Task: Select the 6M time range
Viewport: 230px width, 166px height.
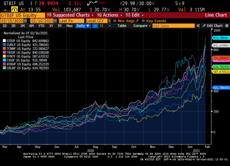Action: 31,26
